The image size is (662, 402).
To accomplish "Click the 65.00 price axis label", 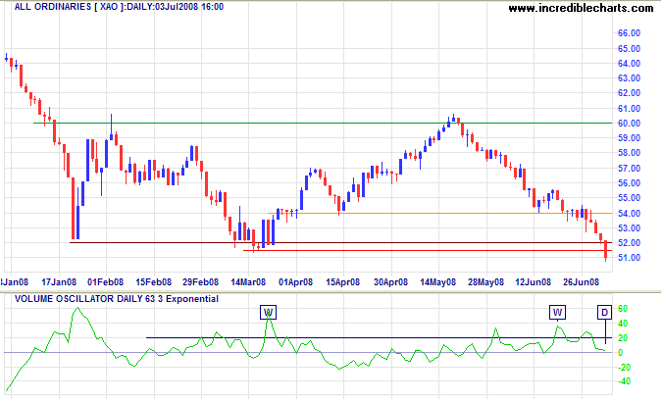I will 629,49.
